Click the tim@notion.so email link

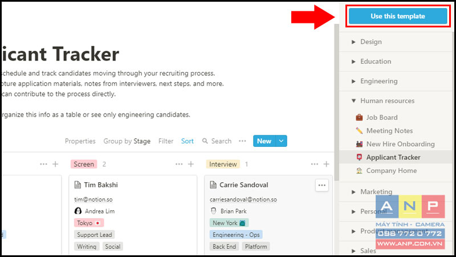pyautogui.click(x=93, y=199)
